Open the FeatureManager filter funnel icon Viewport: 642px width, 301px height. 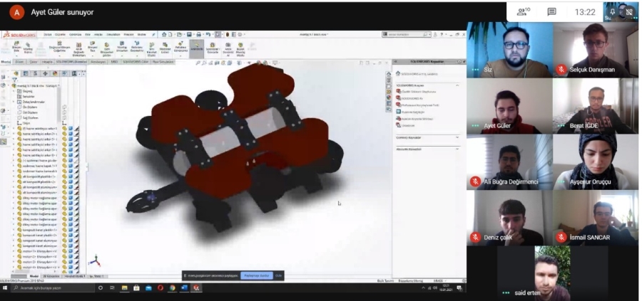[15, 80]
